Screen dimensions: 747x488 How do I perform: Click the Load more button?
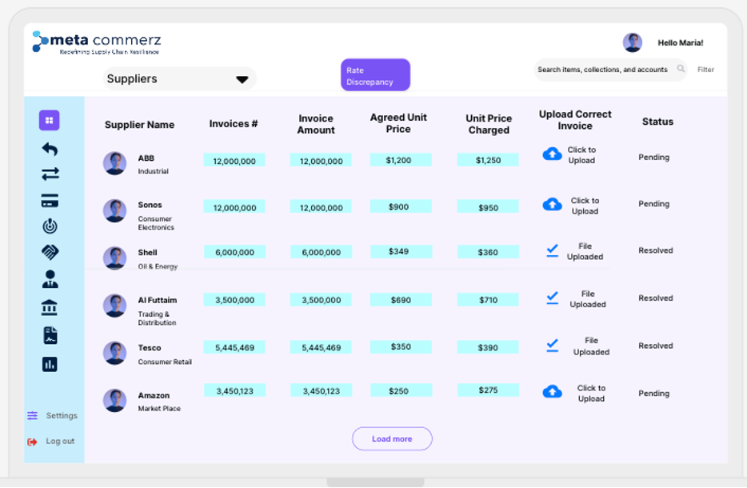pos(392,439)
